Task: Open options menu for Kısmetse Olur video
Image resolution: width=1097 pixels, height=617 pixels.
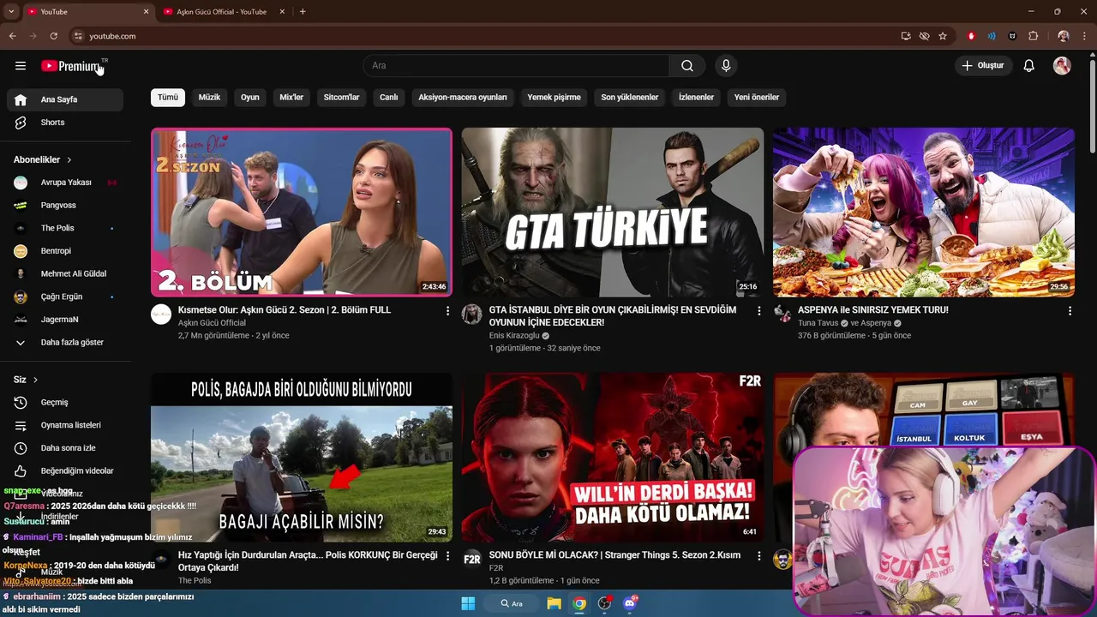Action: click(x=447, y=311)
